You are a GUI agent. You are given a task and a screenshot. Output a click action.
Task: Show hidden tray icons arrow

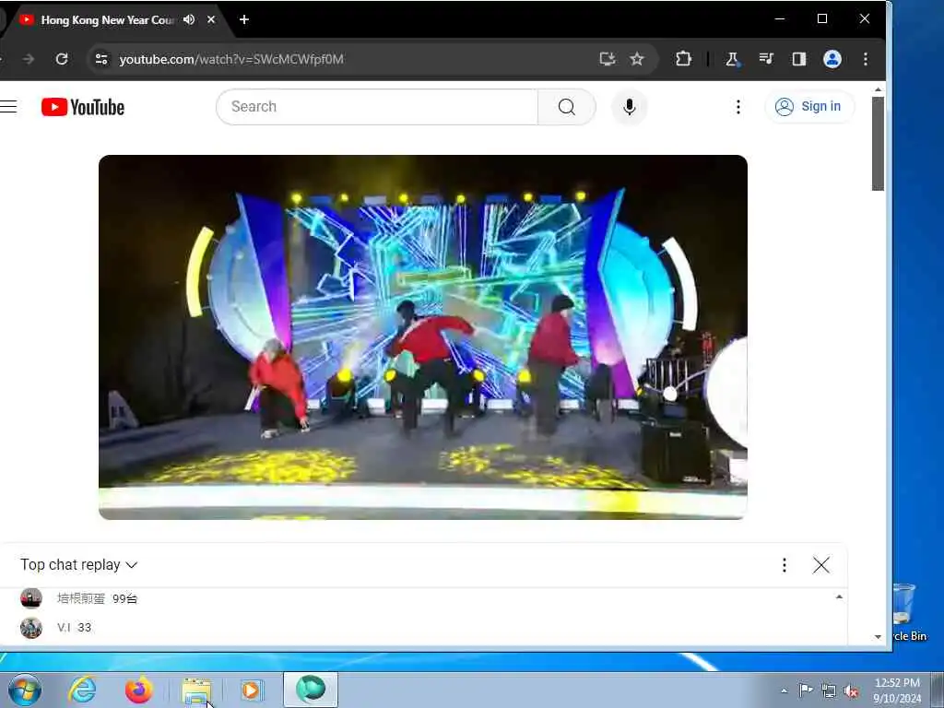(784, 690)
